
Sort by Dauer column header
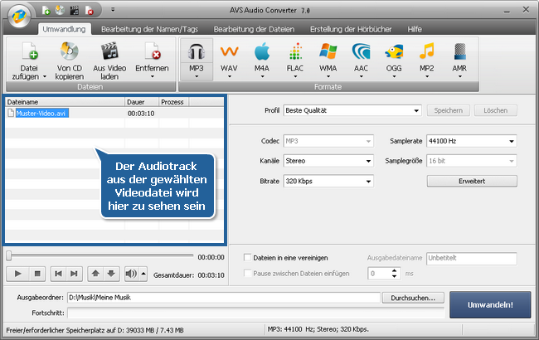pos(141,102)
